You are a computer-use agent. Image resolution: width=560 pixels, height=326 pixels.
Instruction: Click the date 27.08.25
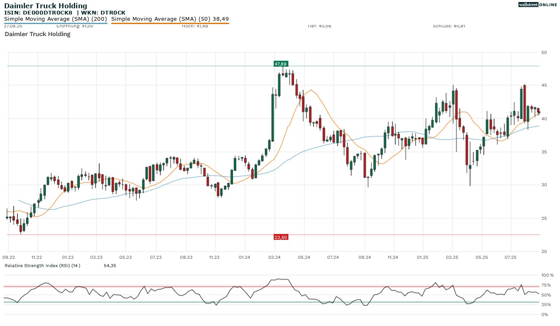click(13, 26)
